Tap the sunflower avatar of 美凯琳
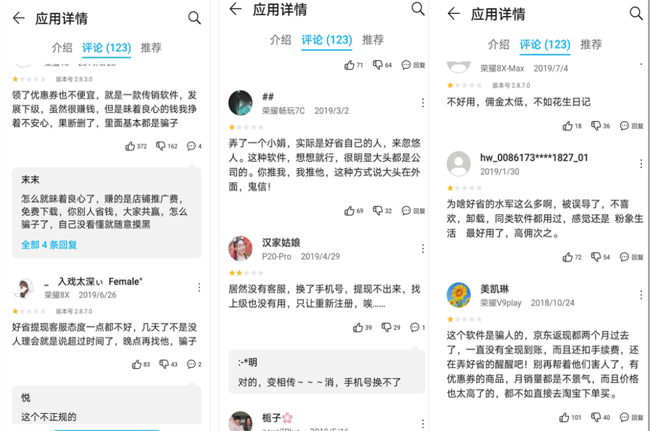 pyautogui.click(x=458, y=295)
